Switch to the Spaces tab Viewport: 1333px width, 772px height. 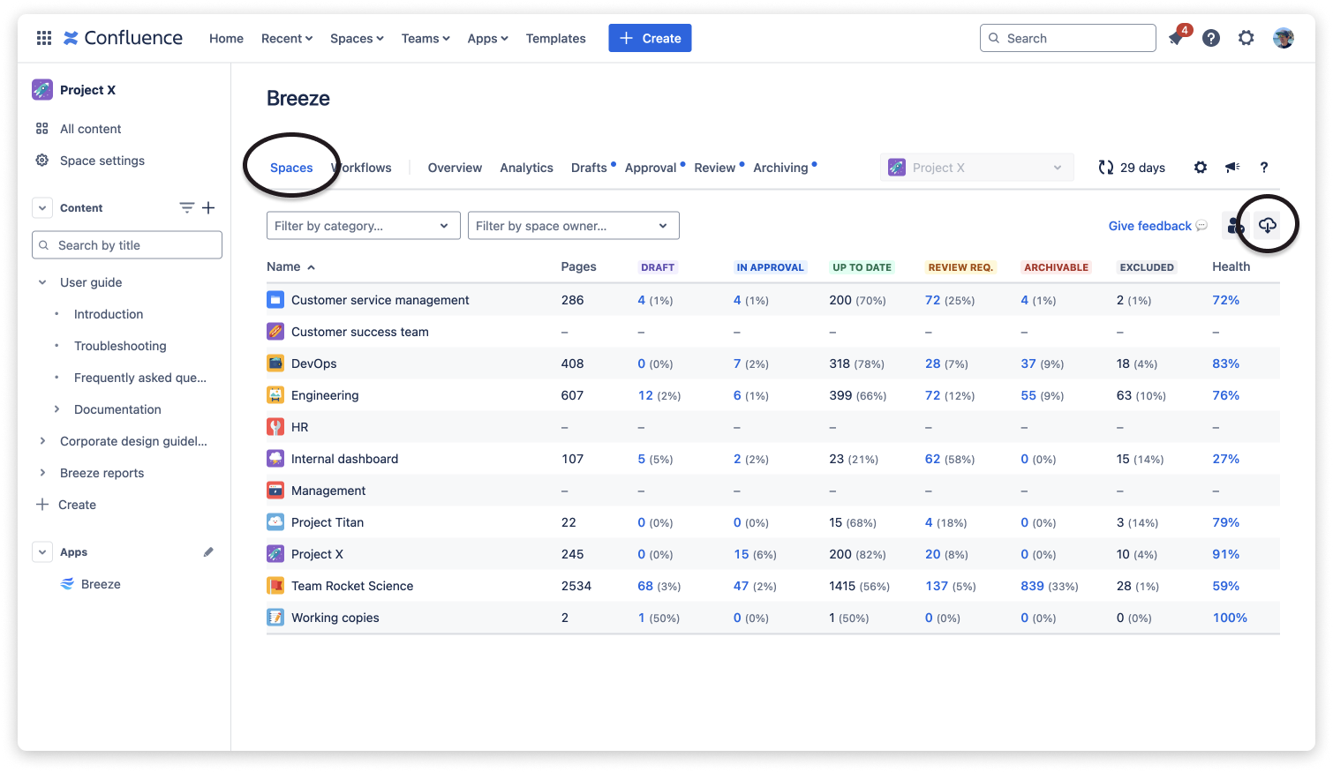(x=291, y=168)
